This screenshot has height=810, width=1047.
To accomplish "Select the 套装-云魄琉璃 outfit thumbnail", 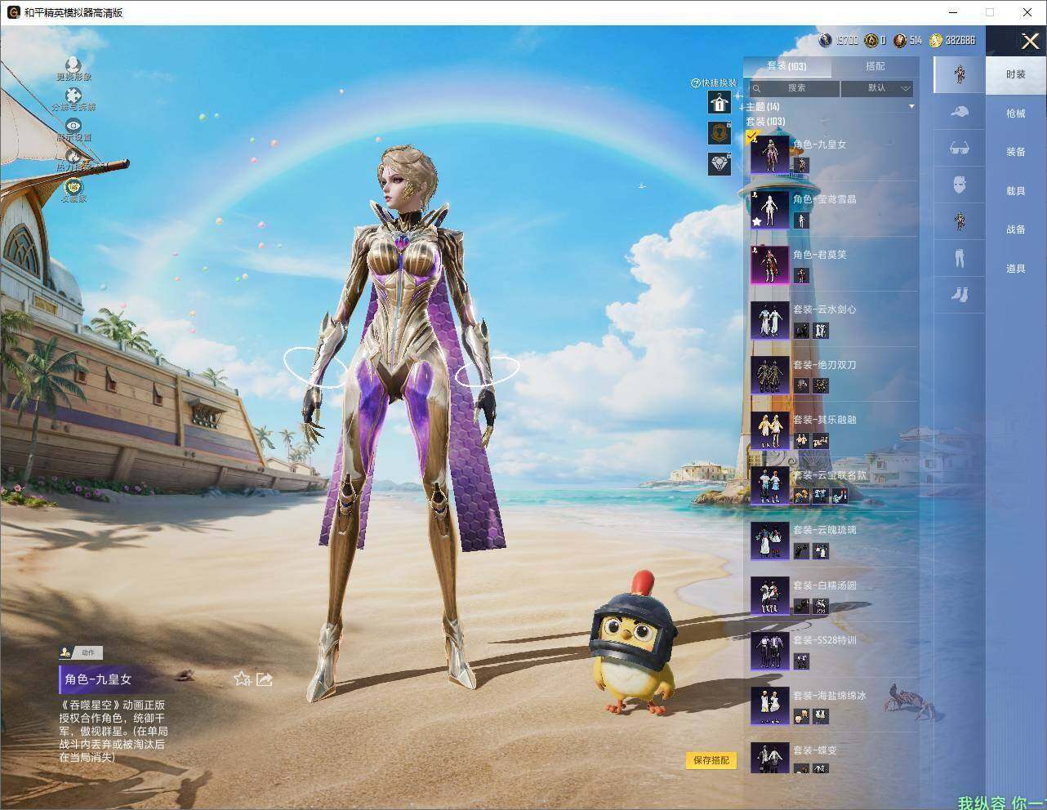I will point(769,541).
